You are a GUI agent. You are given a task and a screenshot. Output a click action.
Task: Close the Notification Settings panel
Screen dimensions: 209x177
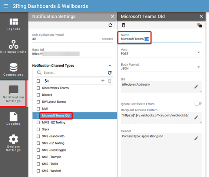113,16
